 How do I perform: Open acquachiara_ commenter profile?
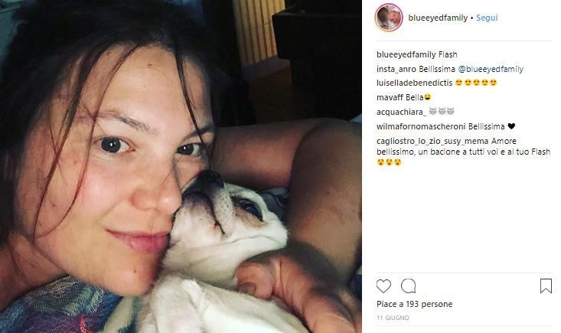[402, 113]
